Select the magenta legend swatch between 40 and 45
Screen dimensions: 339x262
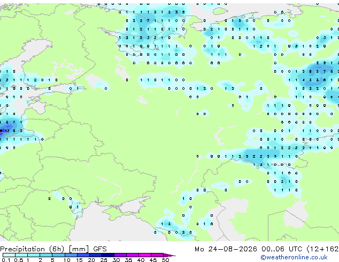tap(145, 255)
